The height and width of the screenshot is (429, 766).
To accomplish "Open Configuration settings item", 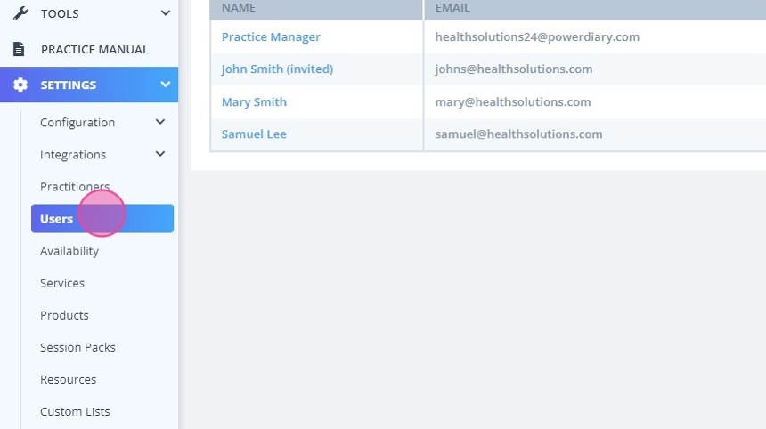I will [77, 123].
